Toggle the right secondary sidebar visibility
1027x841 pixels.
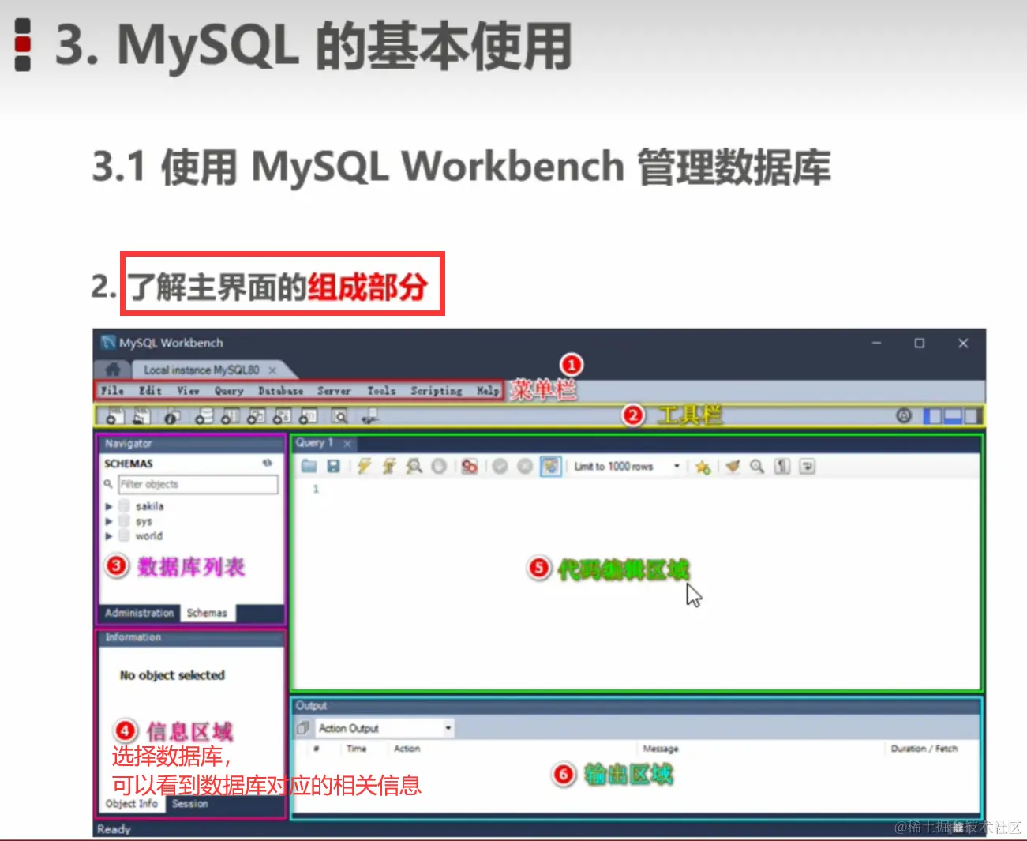click(972, 415)
